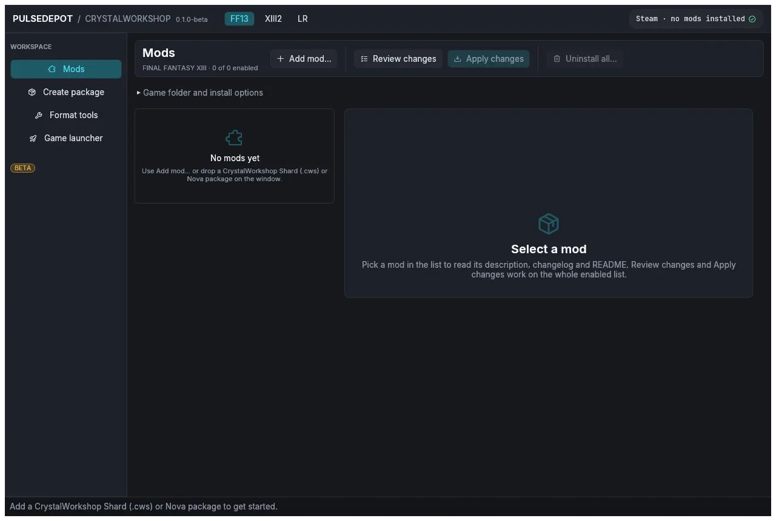Click the puzzle icon beside Mods in sidebar
The image size is (776, 521).
(52, 69)
